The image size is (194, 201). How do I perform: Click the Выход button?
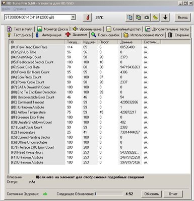(183, 18)
